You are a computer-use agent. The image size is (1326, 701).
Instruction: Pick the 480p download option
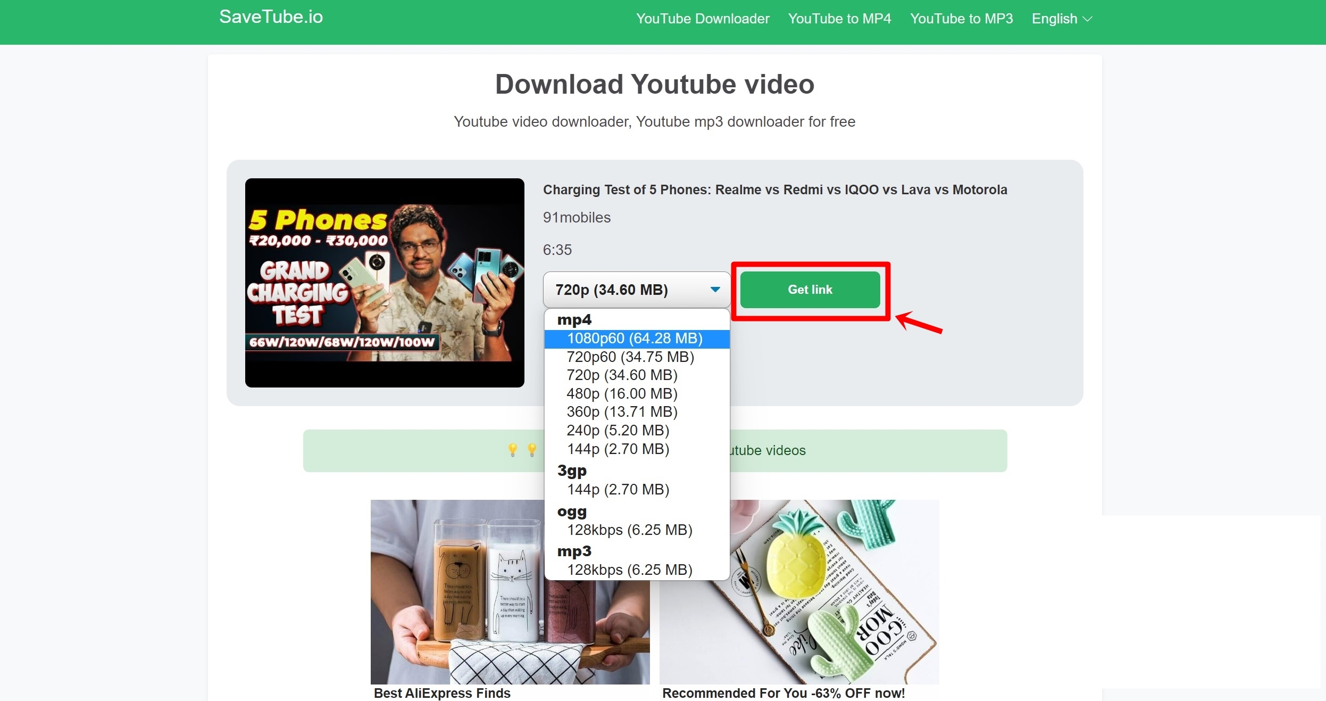pos(621,393)
